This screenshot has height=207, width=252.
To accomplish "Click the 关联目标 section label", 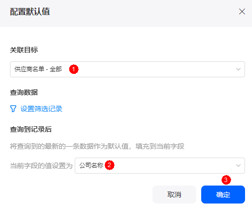I will [x=24, y=50].
